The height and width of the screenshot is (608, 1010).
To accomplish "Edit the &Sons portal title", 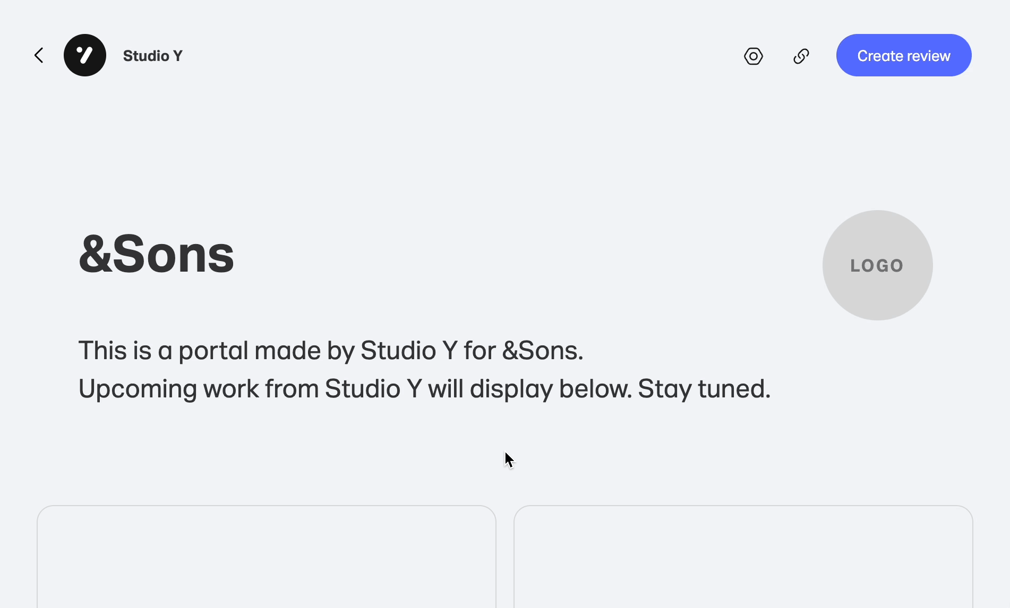I will (x=156, y=255).
